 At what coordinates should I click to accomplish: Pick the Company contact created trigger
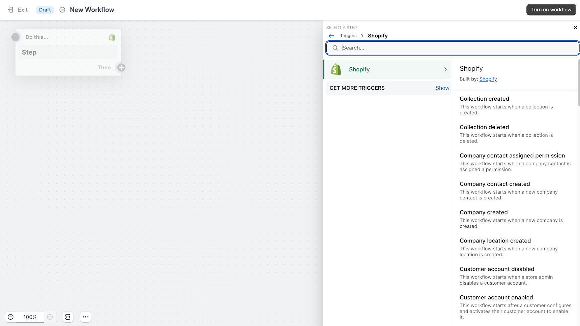click(515, 191)
